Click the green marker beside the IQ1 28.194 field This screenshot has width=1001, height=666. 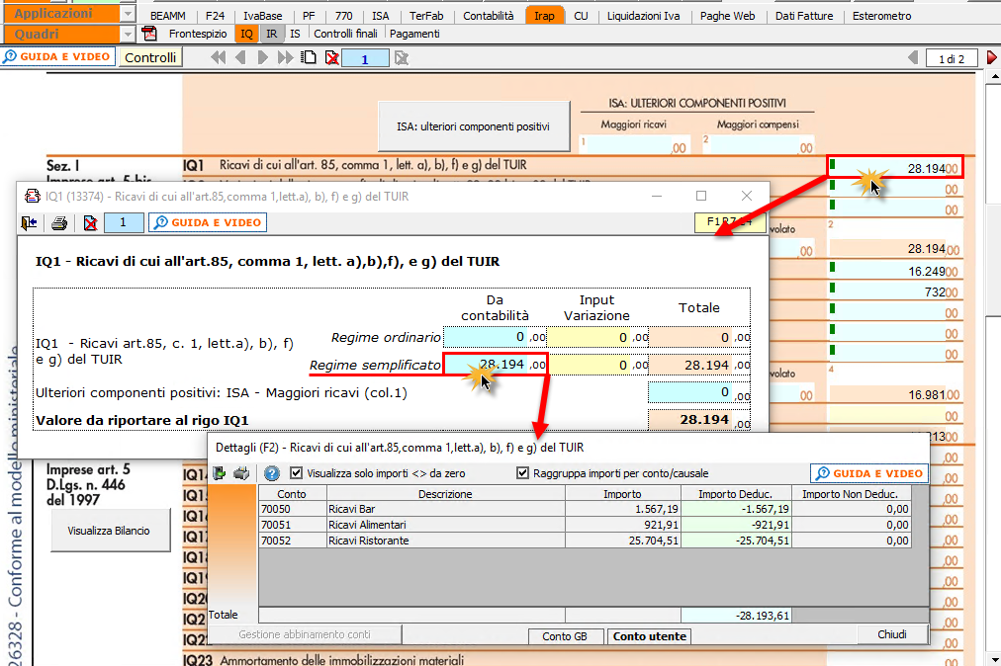[832, 165]
